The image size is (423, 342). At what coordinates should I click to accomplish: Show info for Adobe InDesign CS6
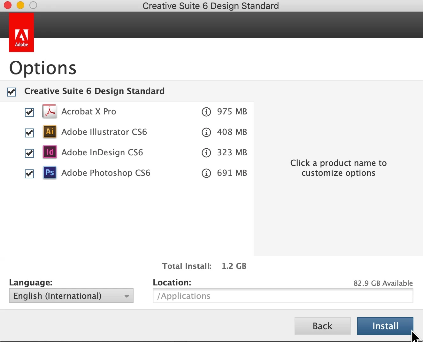click(x=206, y=153)
